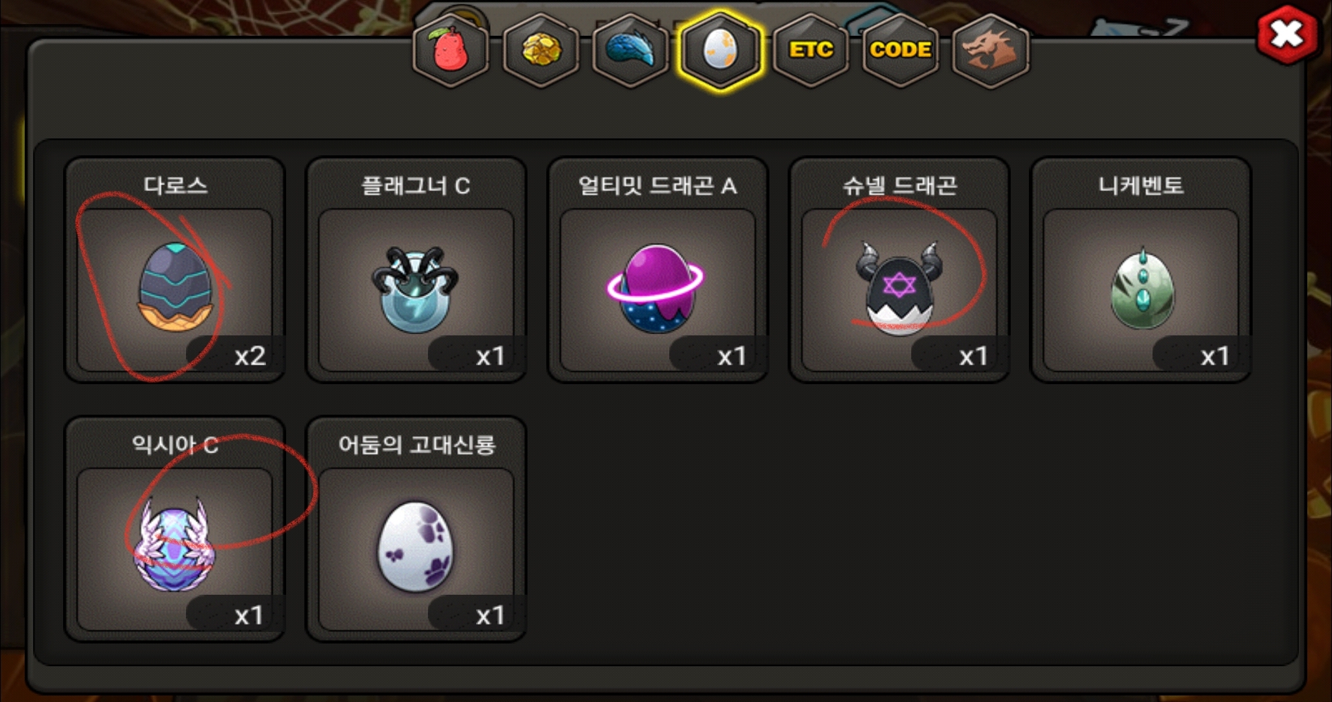
Task: Click the 얼티밋 드래곤 A name label
Action: [658, 186]
